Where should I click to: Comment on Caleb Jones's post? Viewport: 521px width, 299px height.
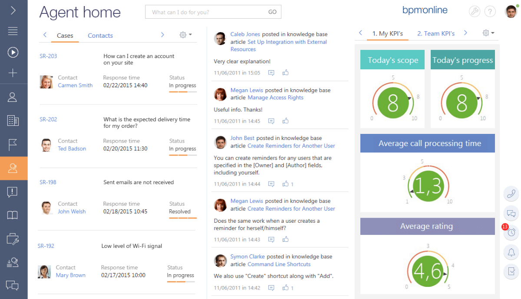(x=271, y=73)
